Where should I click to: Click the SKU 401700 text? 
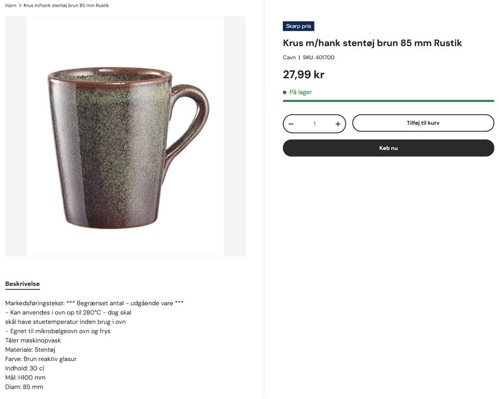[319, 58]
